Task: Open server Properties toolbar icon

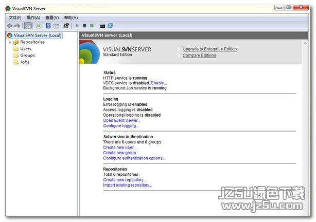Action: [66, 26]
